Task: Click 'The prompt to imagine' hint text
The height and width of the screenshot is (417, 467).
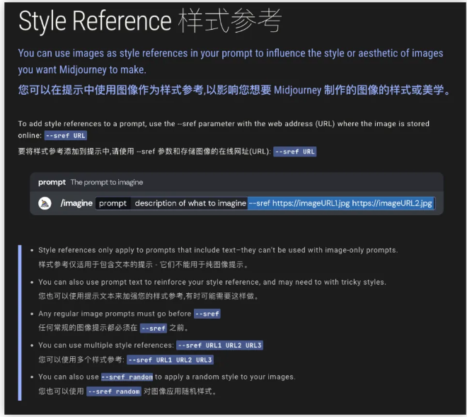Action: point(107,182)
